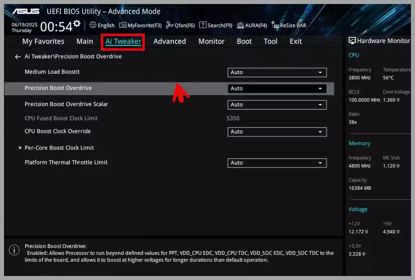Image resolution: width=415 pixels, height=280 pixels.
Task: Click the date 06/19/2025 Thursday
Action: tap(25, 28)
